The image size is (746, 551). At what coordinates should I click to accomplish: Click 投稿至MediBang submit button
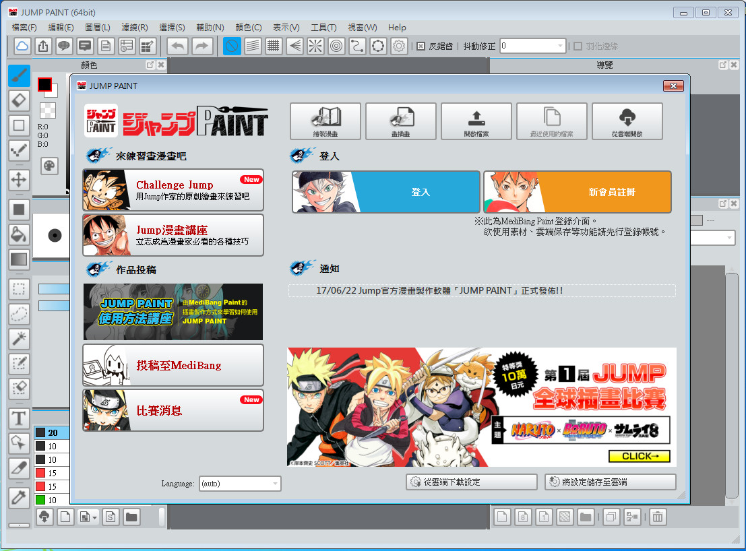tap(173, 365)
